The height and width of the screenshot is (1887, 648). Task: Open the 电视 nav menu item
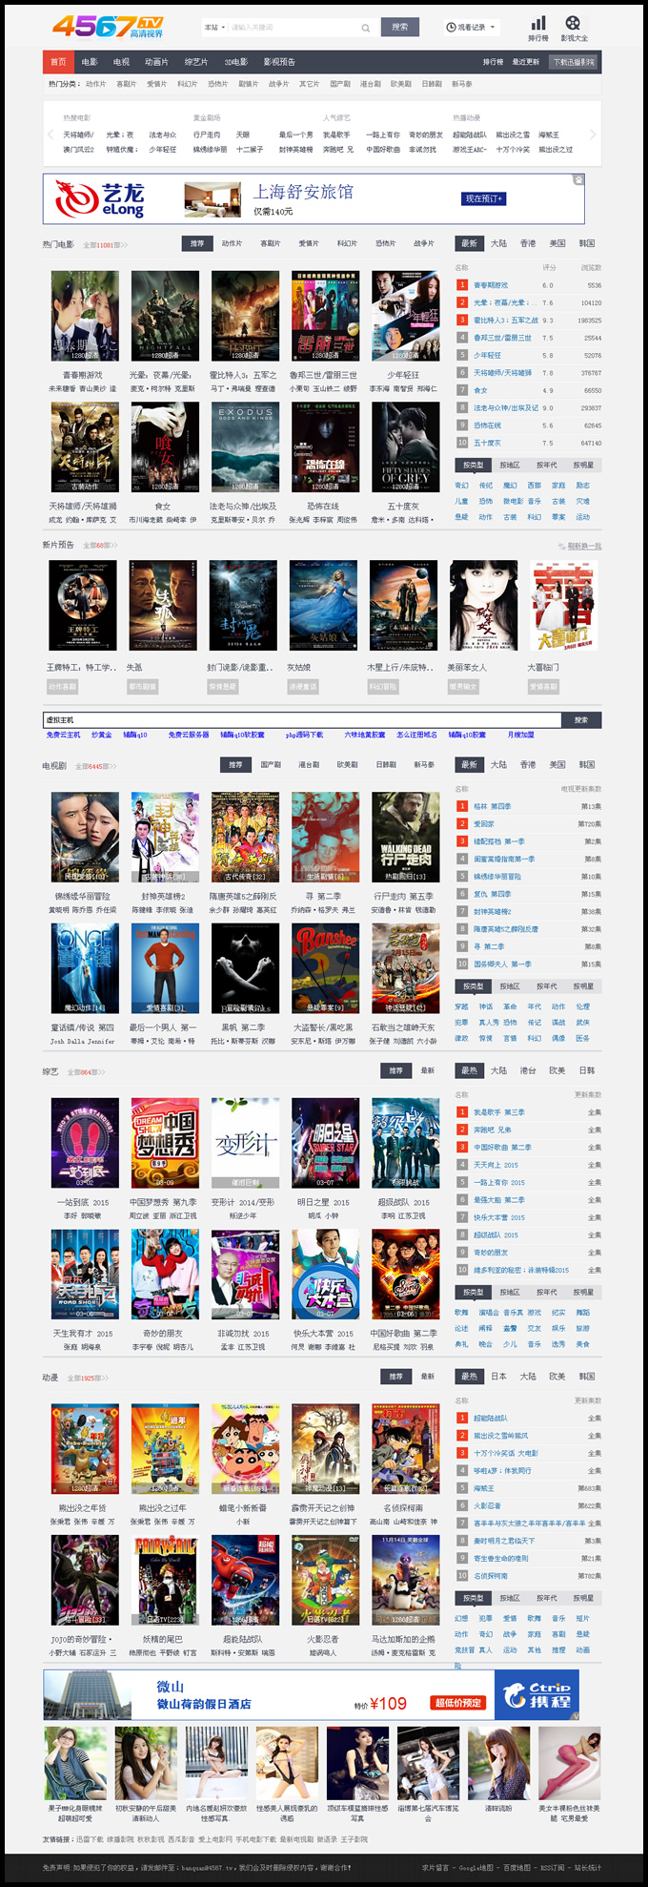(121, 62)
